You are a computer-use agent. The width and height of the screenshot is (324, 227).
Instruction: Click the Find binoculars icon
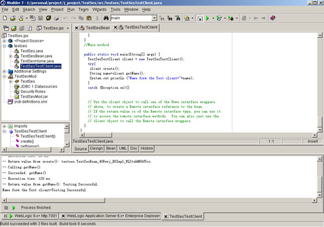(106, 18)
